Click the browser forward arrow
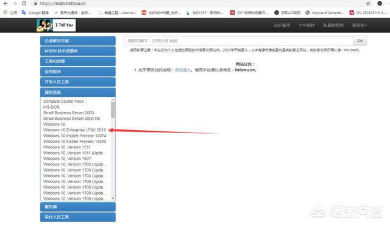This screenshot has height=225, width=390. pyautogui.click(x=15, y=4)
